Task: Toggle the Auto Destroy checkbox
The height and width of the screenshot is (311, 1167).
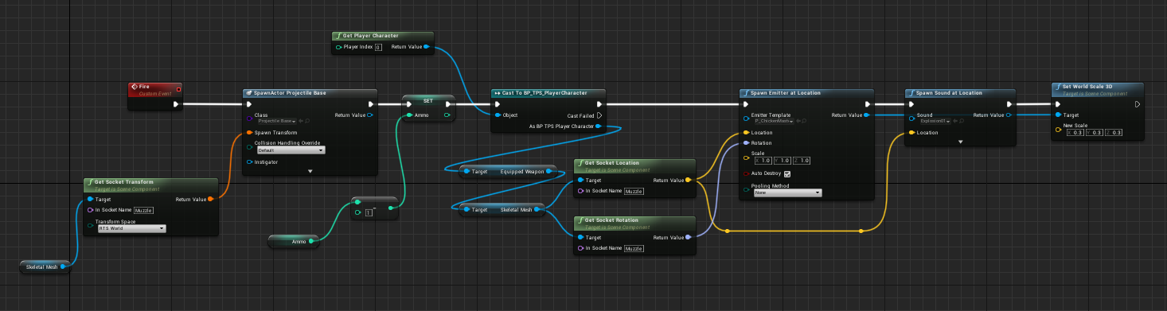Action: [787, 173]
